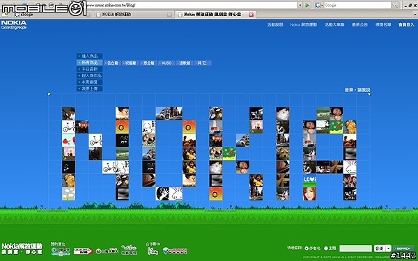Open 得獎名單 navigation link

pos(383,25)
